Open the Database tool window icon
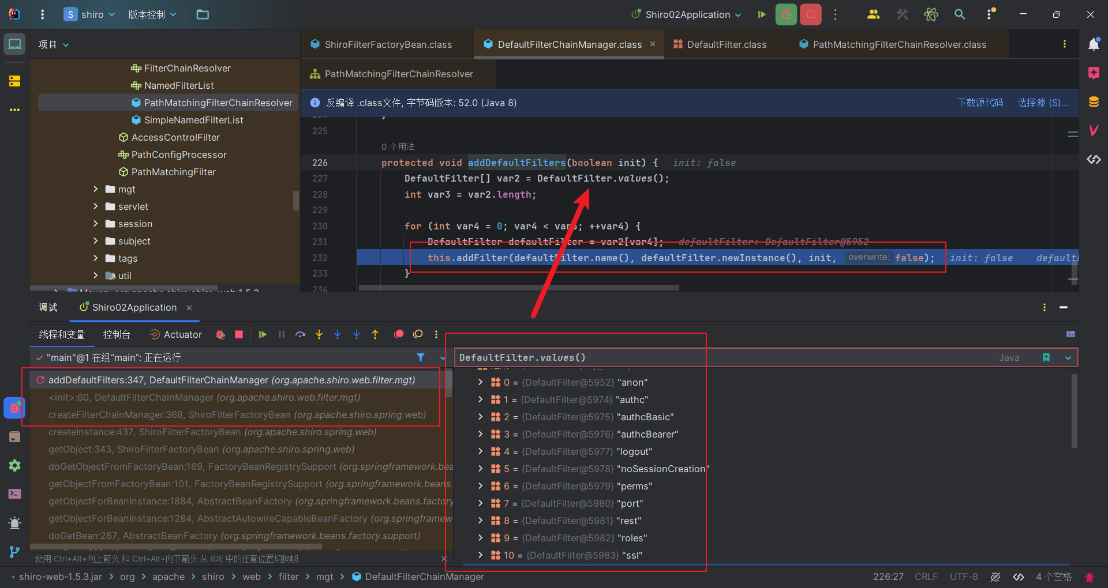 click(1094, 102)
